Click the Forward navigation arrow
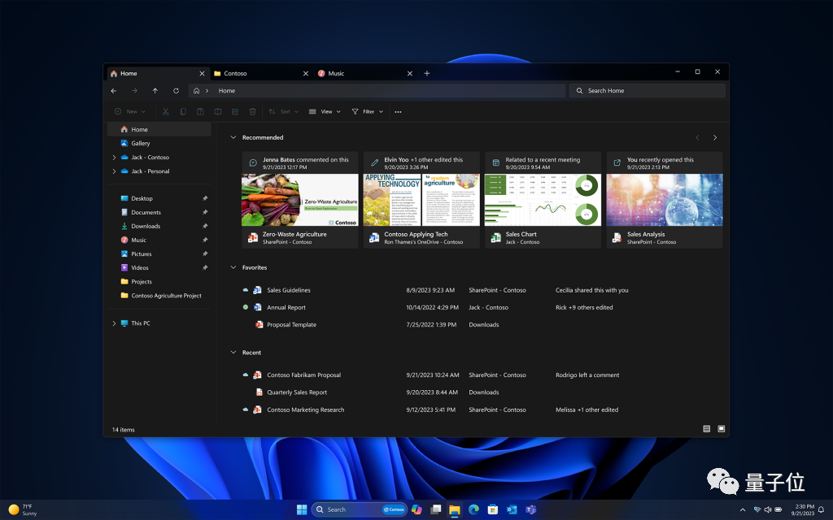This screenshot has width=833, height=520. coord(134,91)
